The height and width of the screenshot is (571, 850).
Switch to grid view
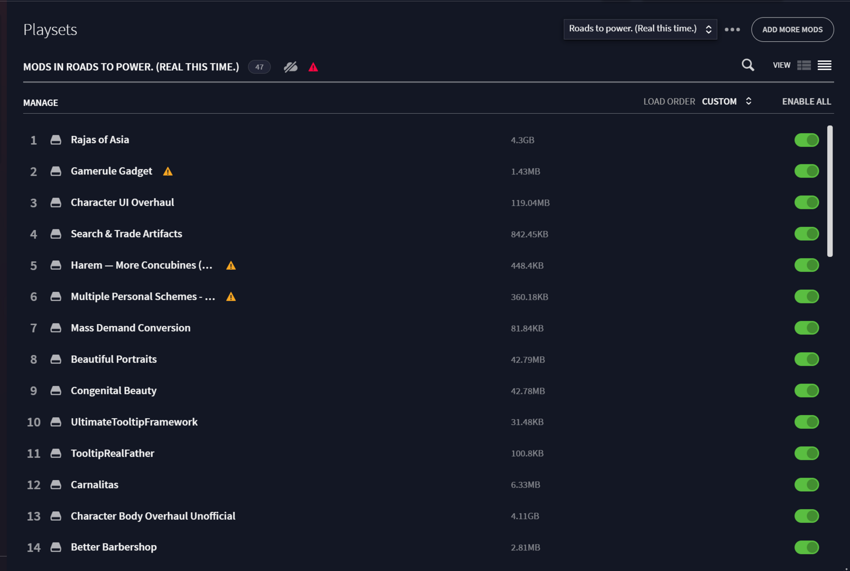[x=804, y=66]
